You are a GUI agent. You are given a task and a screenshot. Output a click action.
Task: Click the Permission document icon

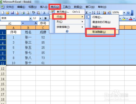pos(17,13)
